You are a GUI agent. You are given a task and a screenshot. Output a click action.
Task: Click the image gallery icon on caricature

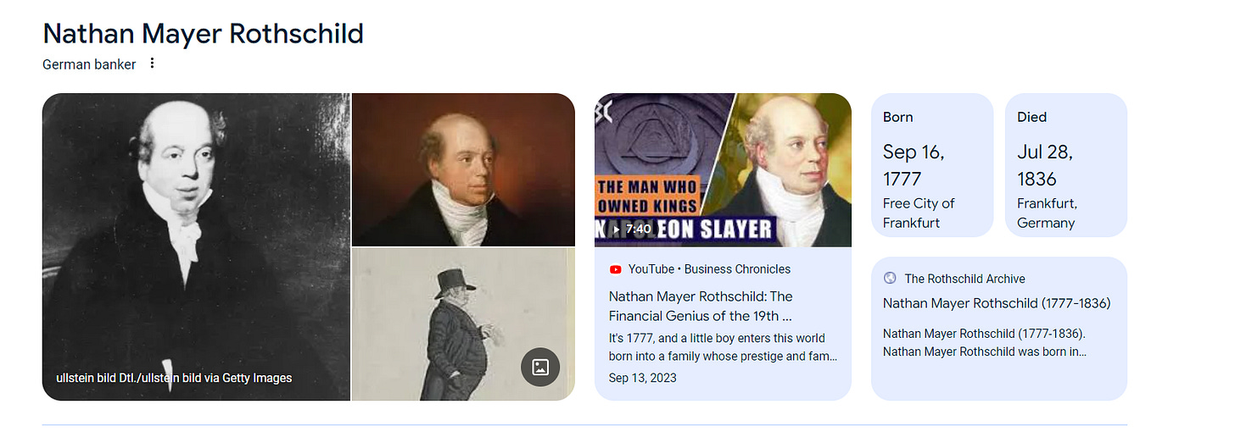540,367
